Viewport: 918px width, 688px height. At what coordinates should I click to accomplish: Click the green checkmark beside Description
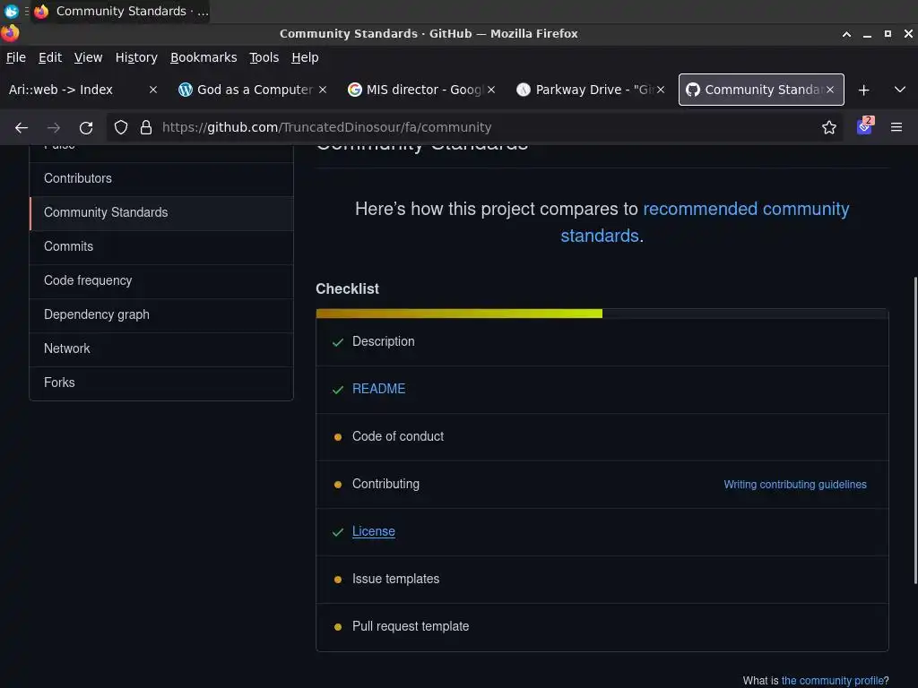pyautogui.click(x=338, y=342)
